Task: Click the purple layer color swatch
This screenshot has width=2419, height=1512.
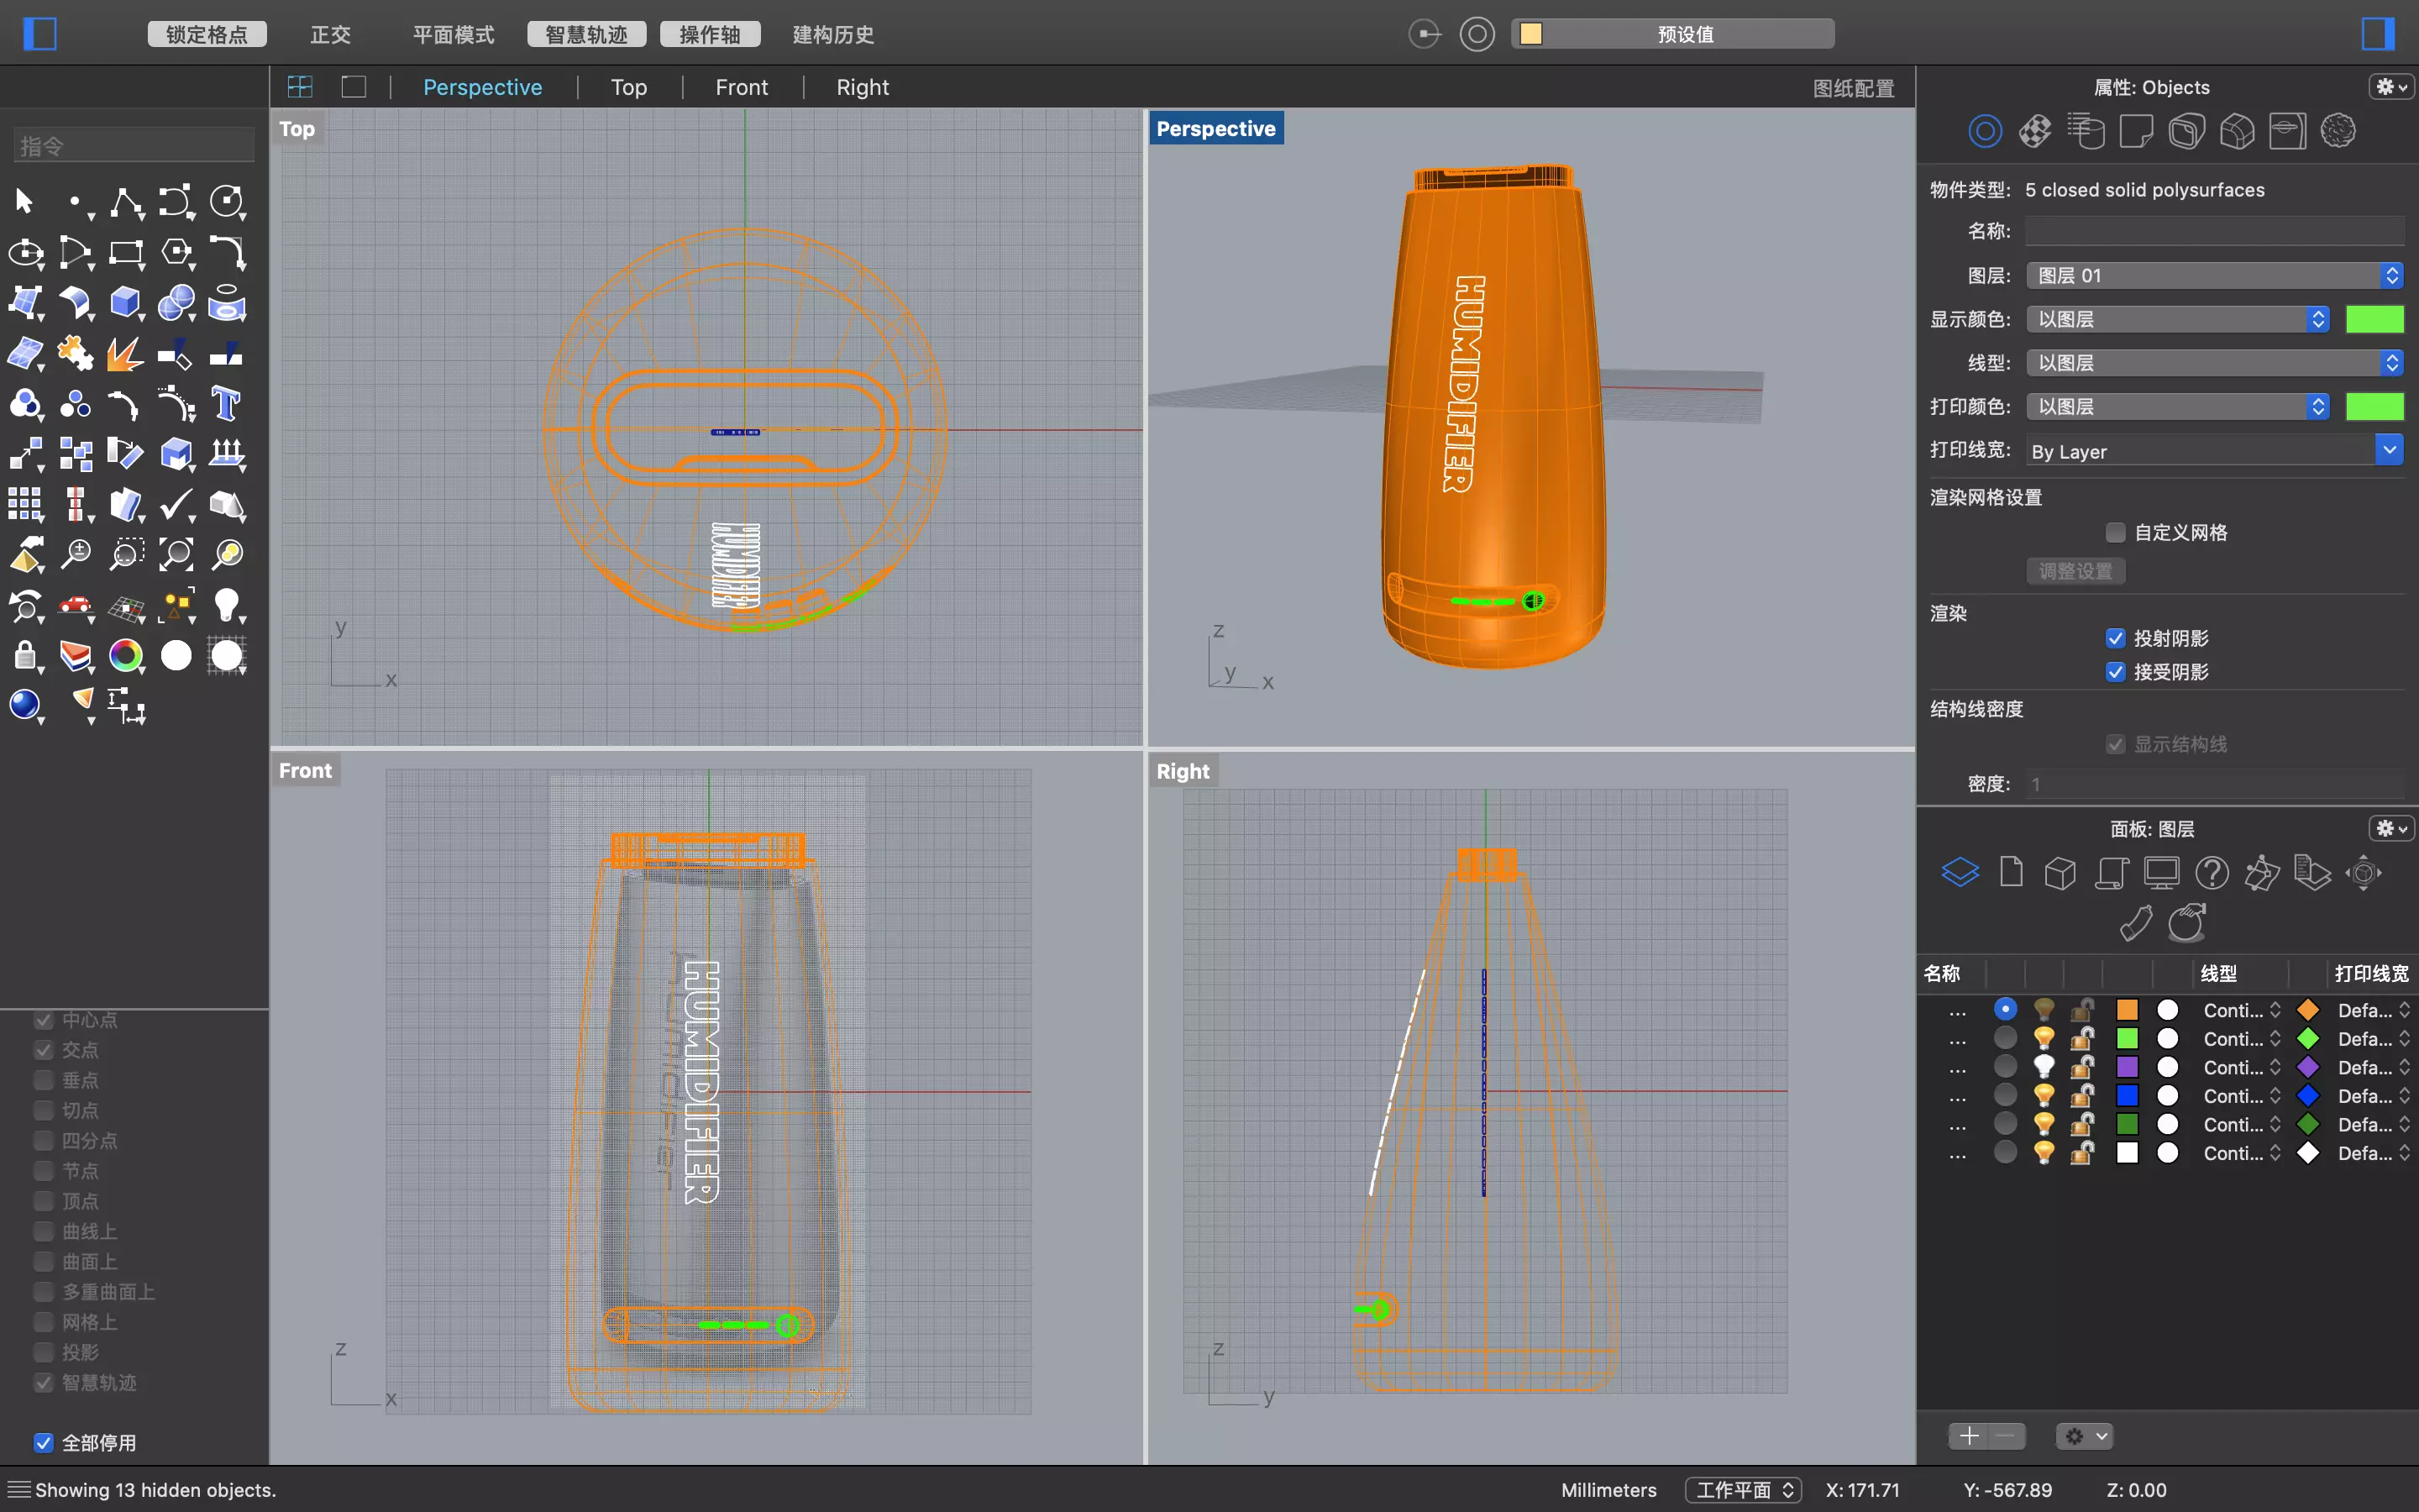Action: click(x=2127, y=1067)
